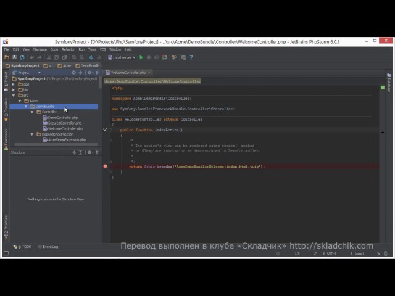Click the Open folder toolbar icon

pyautogui.click(x=7, y=57)
